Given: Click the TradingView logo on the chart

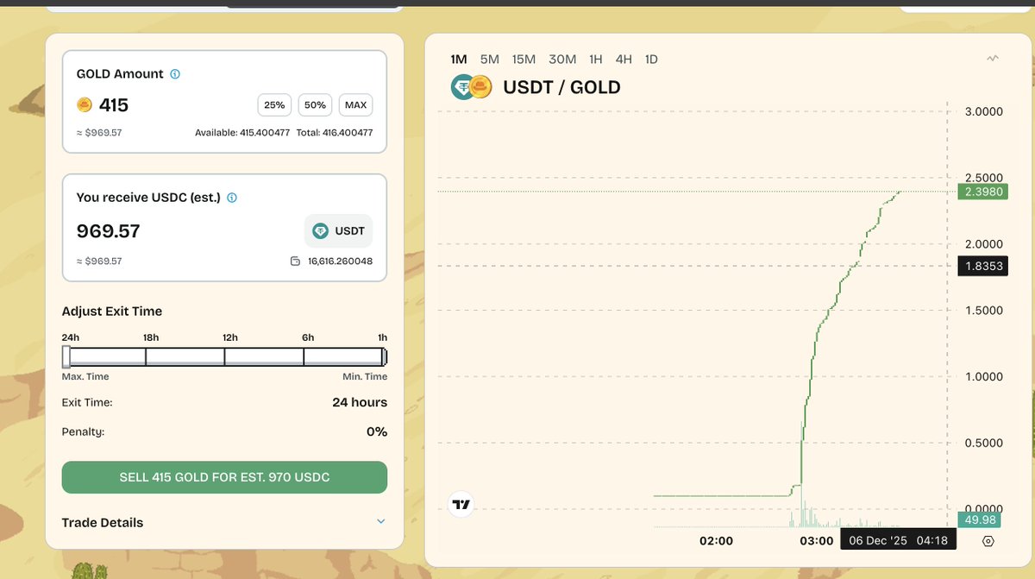Looking at the screenshot, I should point(461,505).
